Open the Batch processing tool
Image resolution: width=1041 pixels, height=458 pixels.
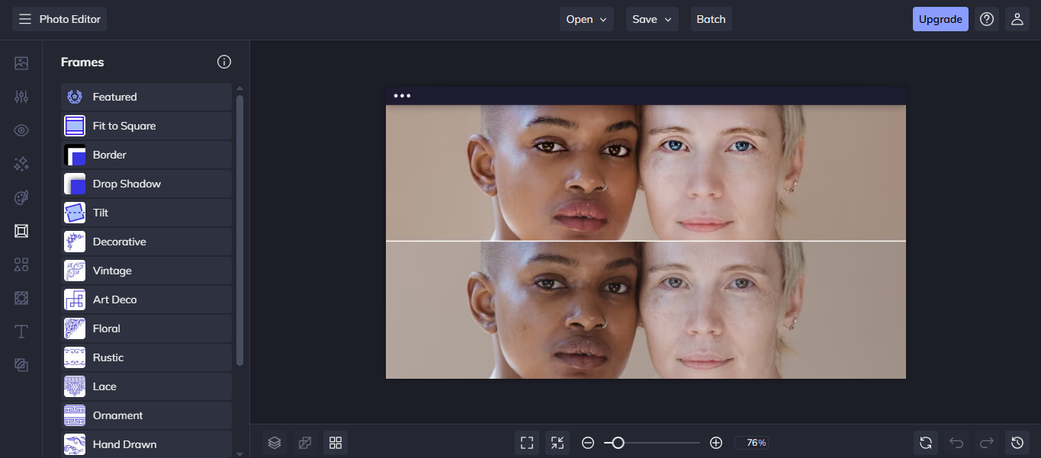pyautogui.click(x=710, y=18)
